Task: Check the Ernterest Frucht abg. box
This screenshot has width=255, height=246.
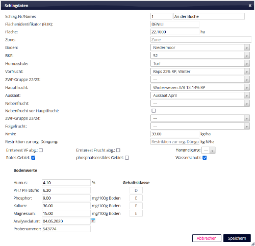Action: [118, 150]
